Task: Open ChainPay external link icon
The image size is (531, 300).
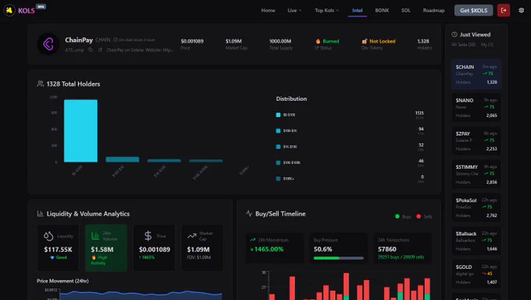Action: 100,50
